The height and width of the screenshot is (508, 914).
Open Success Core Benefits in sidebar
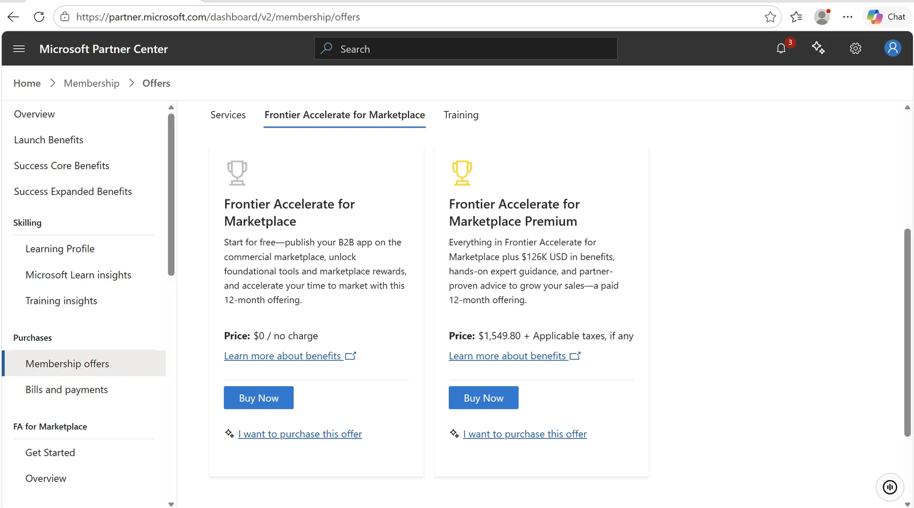pyautogui.click(x=61, y=166)
